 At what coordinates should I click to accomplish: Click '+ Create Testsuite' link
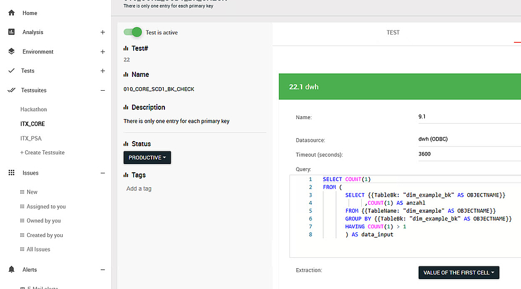(x=42, y=153)
